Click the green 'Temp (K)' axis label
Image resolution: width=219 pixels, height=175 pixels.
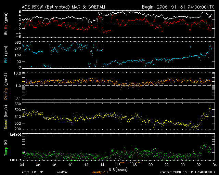click(x=6, y=148)
